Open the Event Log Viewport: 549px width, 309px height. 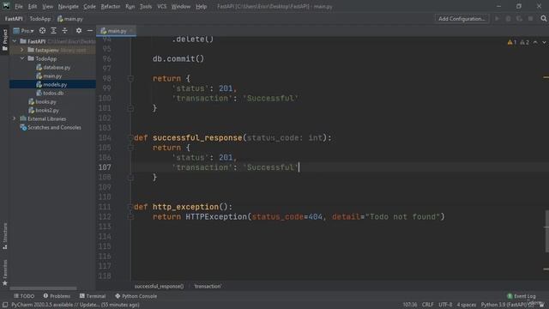(x=522, y=296)
